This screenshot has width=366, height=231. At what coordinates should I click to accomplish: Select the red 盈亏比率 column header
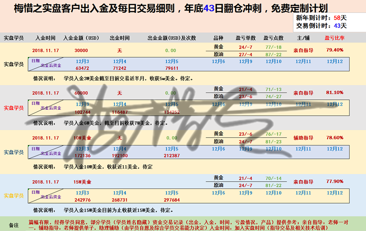click(x=334, y=38)
